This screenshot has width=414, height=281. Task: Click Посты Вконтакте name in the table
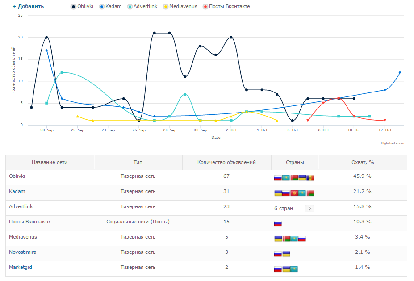[x=29, y=222]
